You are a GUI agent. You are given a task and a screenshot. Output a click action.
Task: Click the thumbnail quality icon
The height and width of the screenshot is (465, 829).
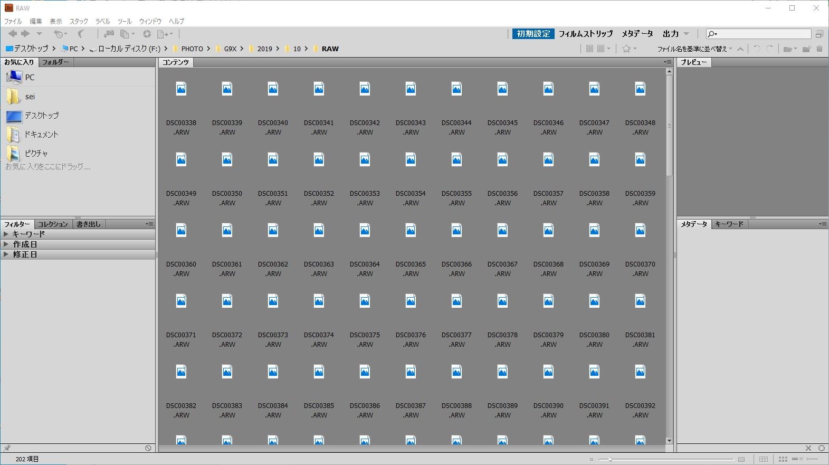pyautogui.click(x=589, y=49)
